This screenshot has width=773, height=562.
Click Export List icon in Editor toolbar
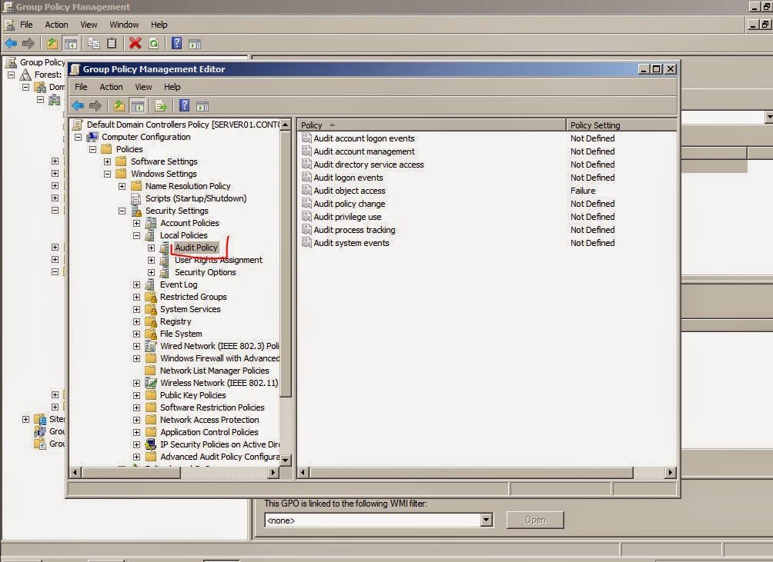click(x=161, y=105)
